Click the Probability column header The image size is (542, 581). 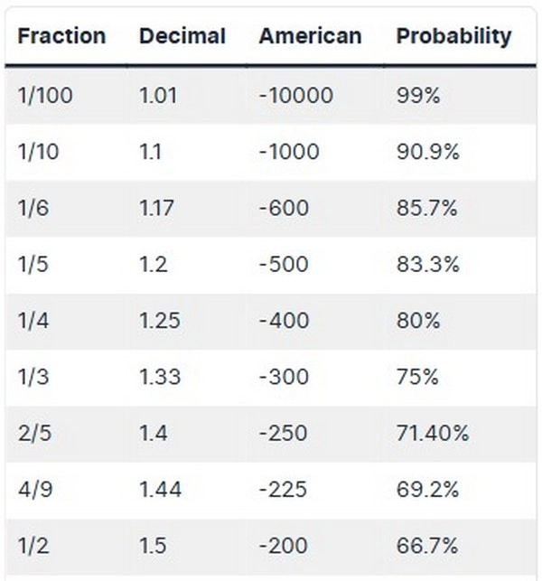click(453, 36)
